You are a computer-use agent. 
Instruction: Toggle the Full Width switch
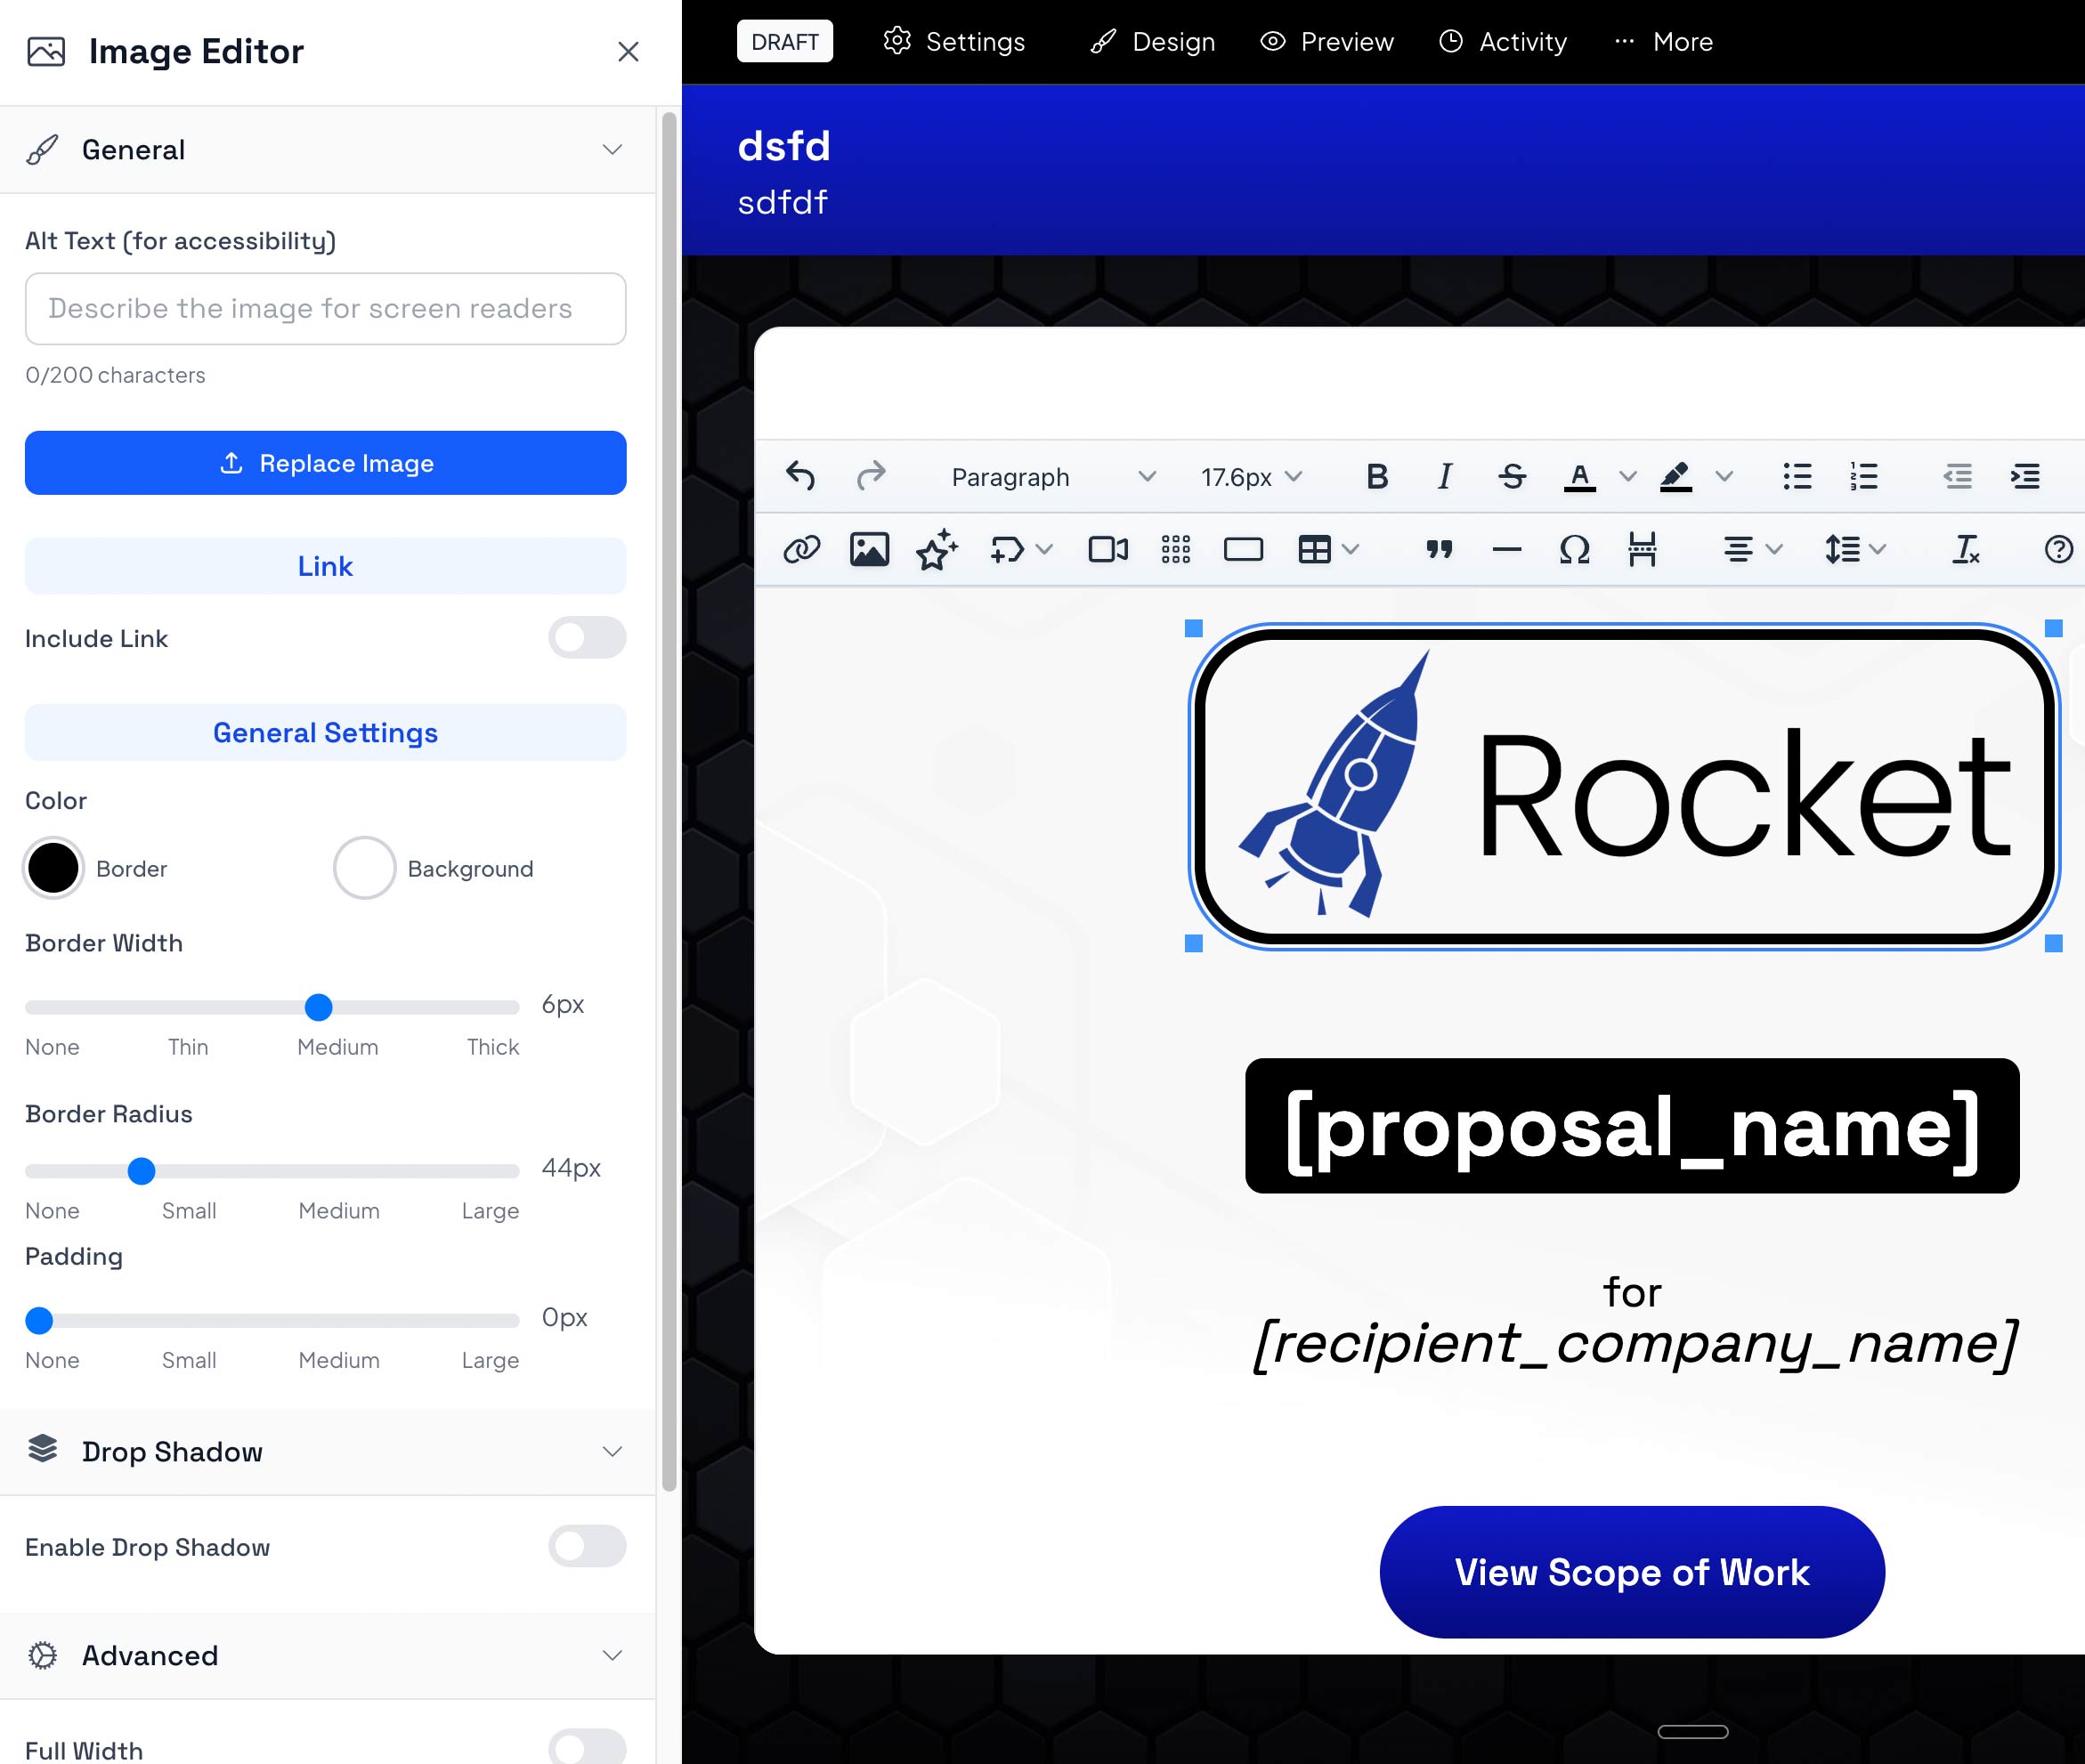coord(587,1746)
